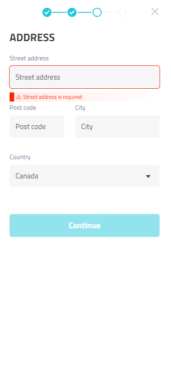Screen dimensions: 171x370
Task: Click the Post code field label
Action: [23, 108]
